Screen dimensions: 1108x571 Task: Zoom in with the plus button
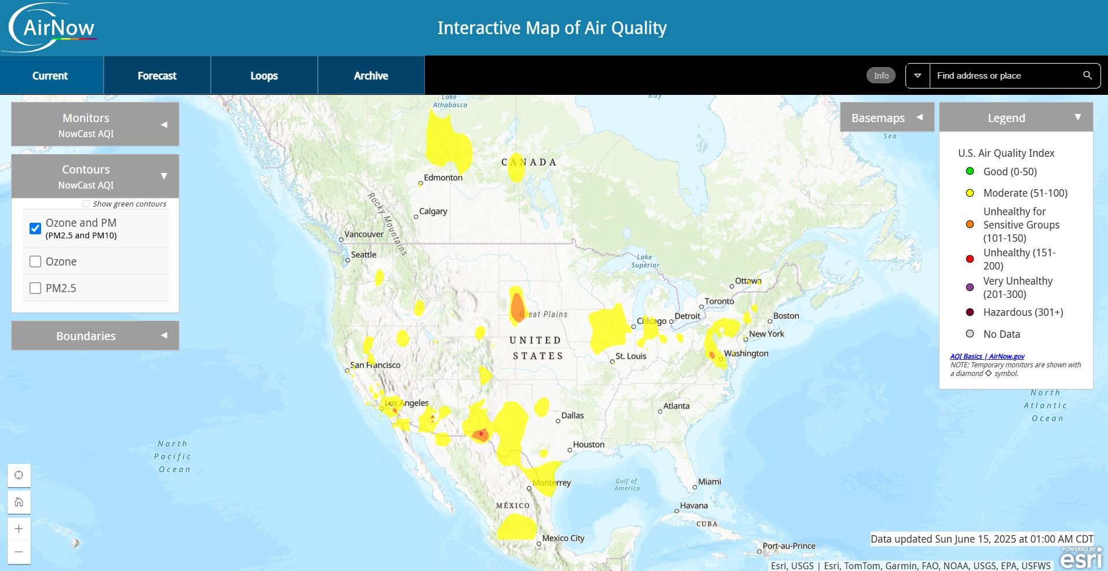(19, 529)
